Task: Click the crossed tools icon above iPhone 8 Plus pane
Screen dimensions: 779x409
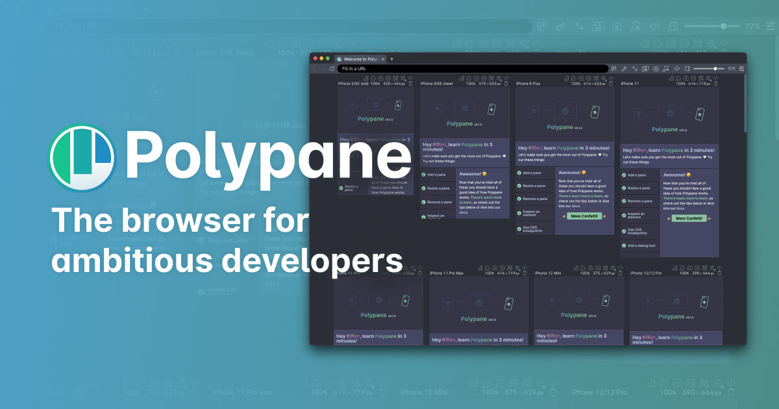Action: point(597,78)
